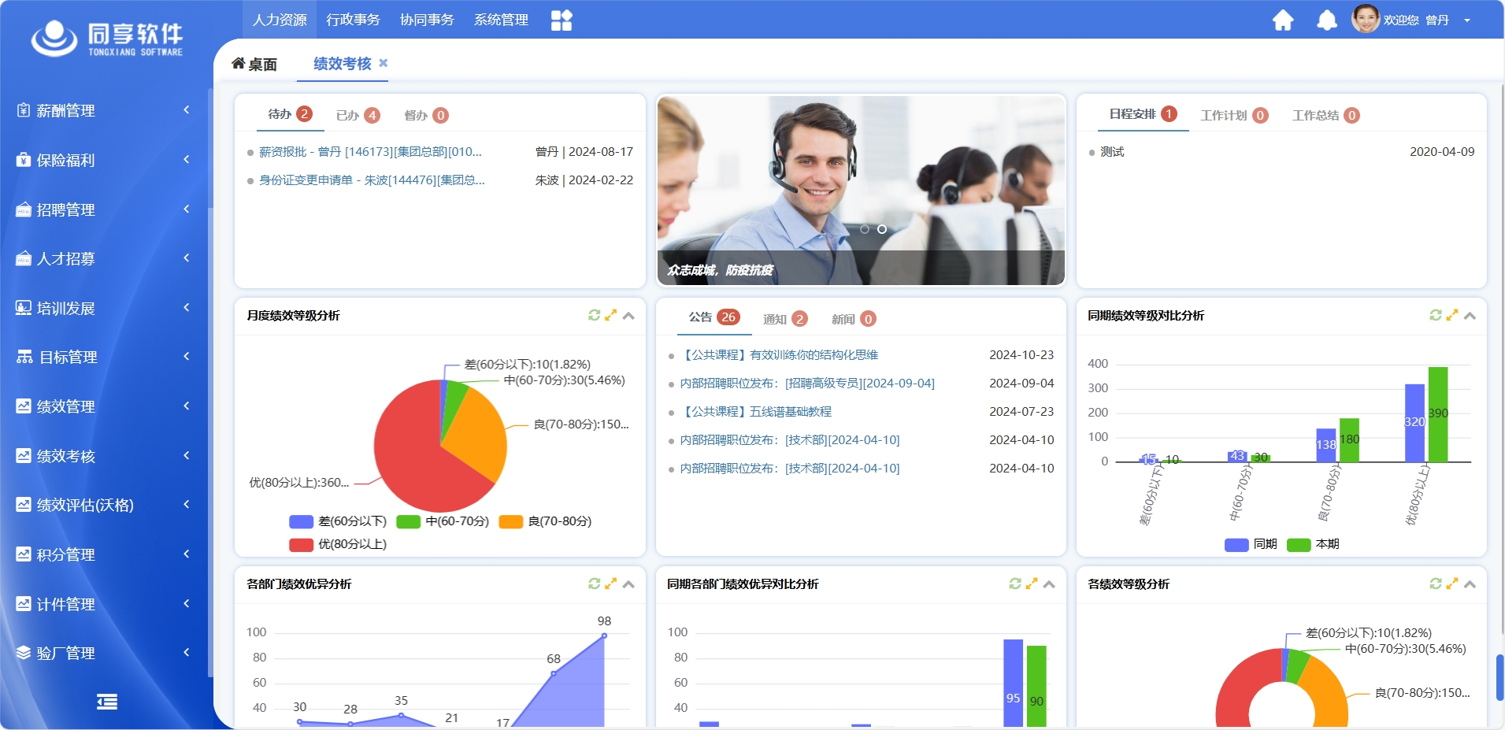
Task: Toggle the 同期 series legend entry
Action: (x=1251, y=544)
